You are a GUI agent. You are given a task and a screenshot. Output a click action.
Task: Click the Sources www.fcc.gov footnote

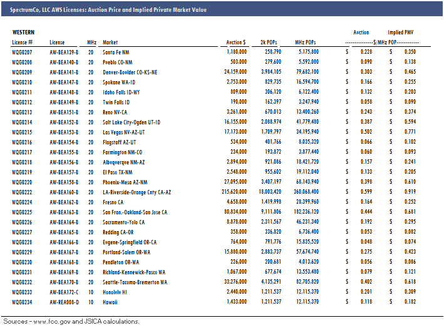(70, 321)
